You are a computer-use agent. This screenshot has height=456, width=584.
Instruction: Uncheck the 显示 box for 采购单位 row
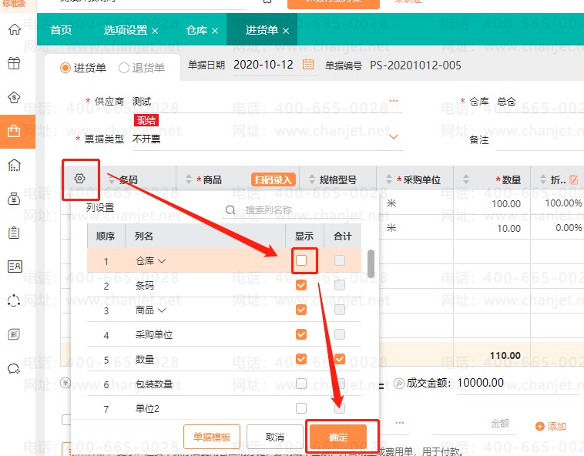click(x=301, y=334)
